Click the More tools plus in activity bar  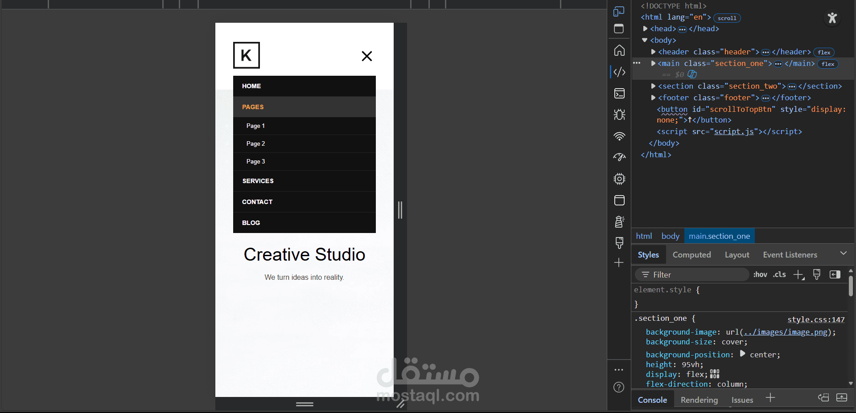coord(619,262)
